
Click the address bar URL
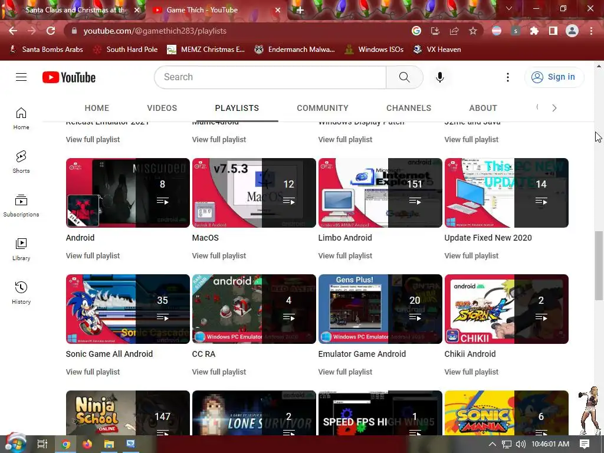point(155,31)
